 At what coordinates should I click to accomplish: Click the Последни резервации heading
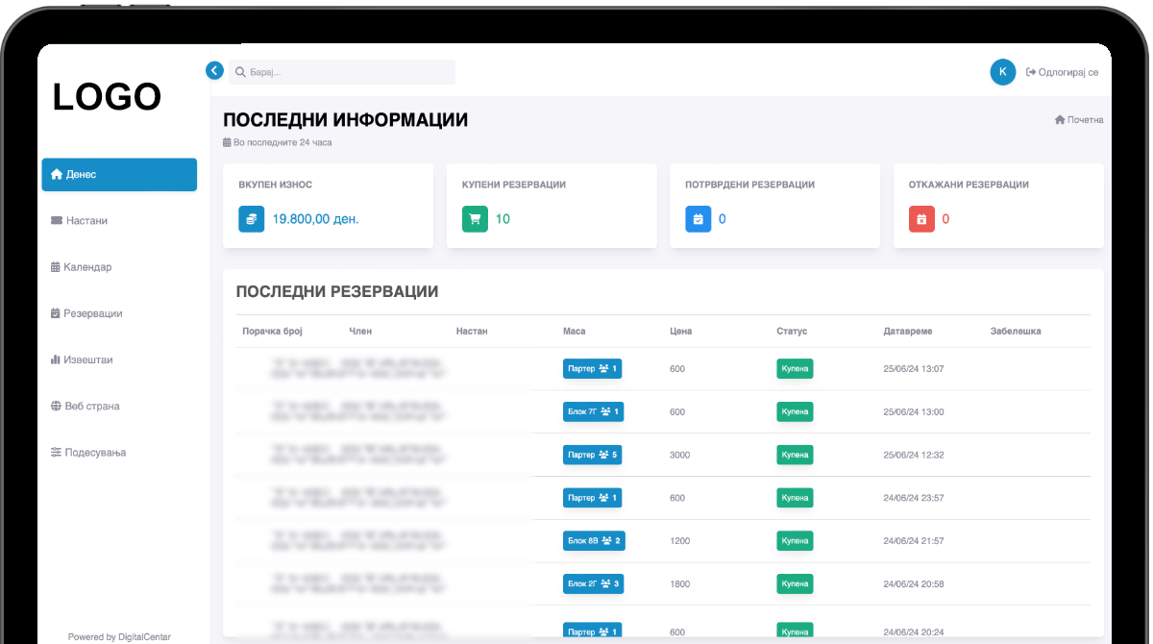[x=337, y=291]
